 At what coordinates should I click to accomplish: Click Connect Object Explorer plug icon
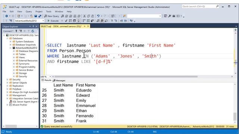click(16, 31)
